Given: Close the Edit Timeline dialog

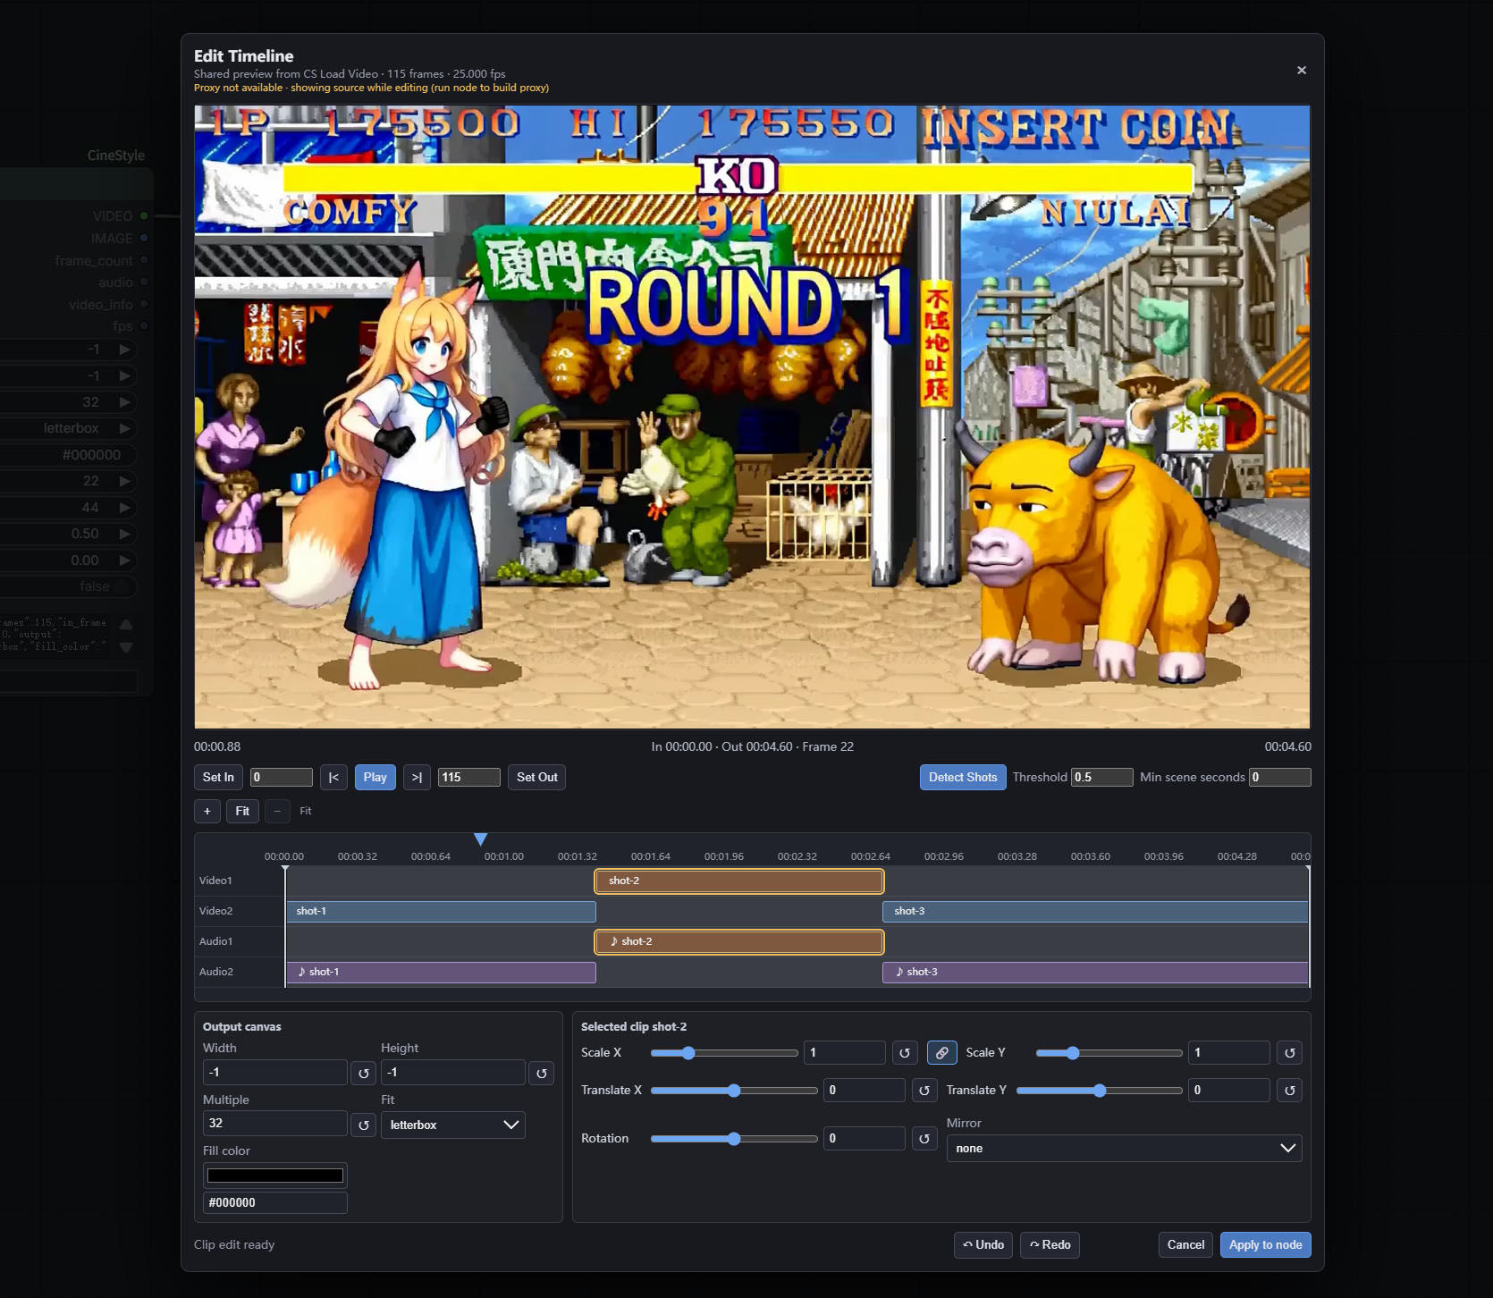Looking at the screenshot, I should pos(1301,71).
